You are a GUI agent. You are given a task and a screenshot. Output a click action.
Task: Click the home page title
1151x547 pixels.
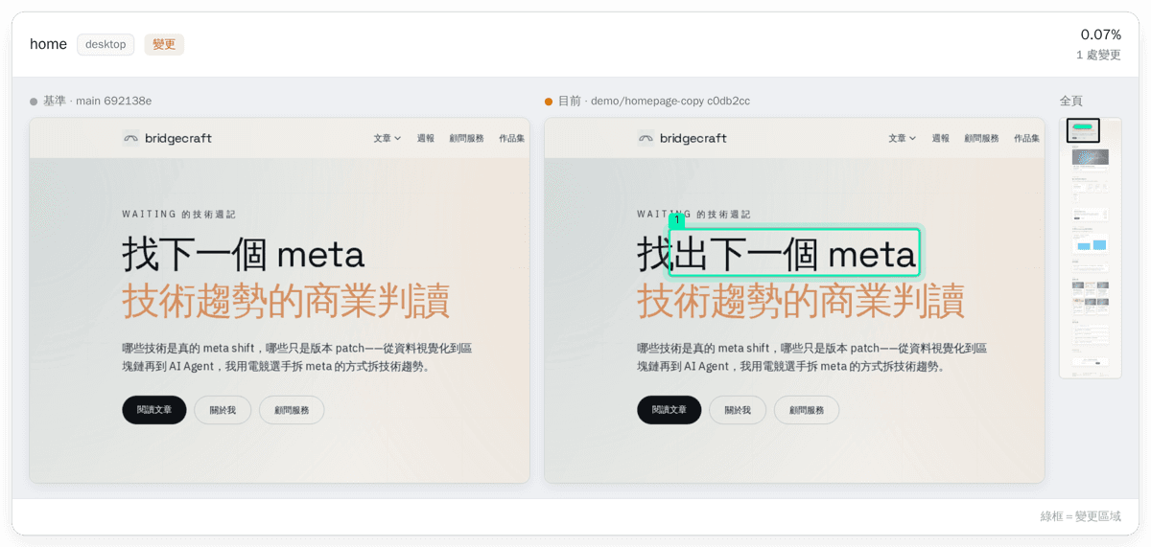[x=48, y=44]
